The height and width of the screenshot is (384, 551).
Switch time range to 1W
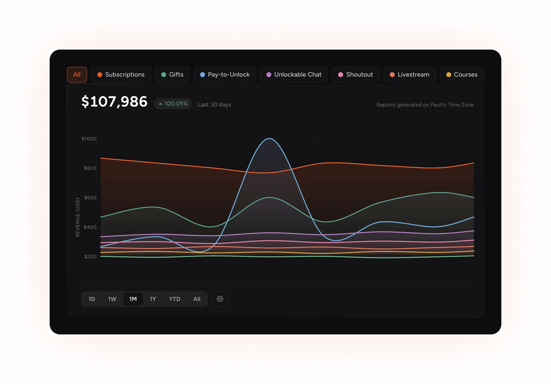click(x=112, y=299)
